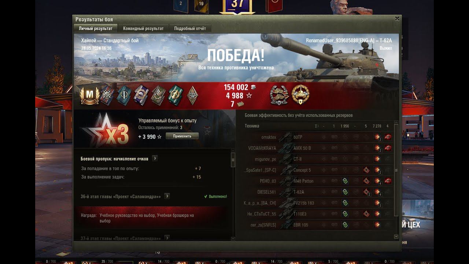
Task: Open the Подробный отчёт tab
Action: [x=190, y=28]
